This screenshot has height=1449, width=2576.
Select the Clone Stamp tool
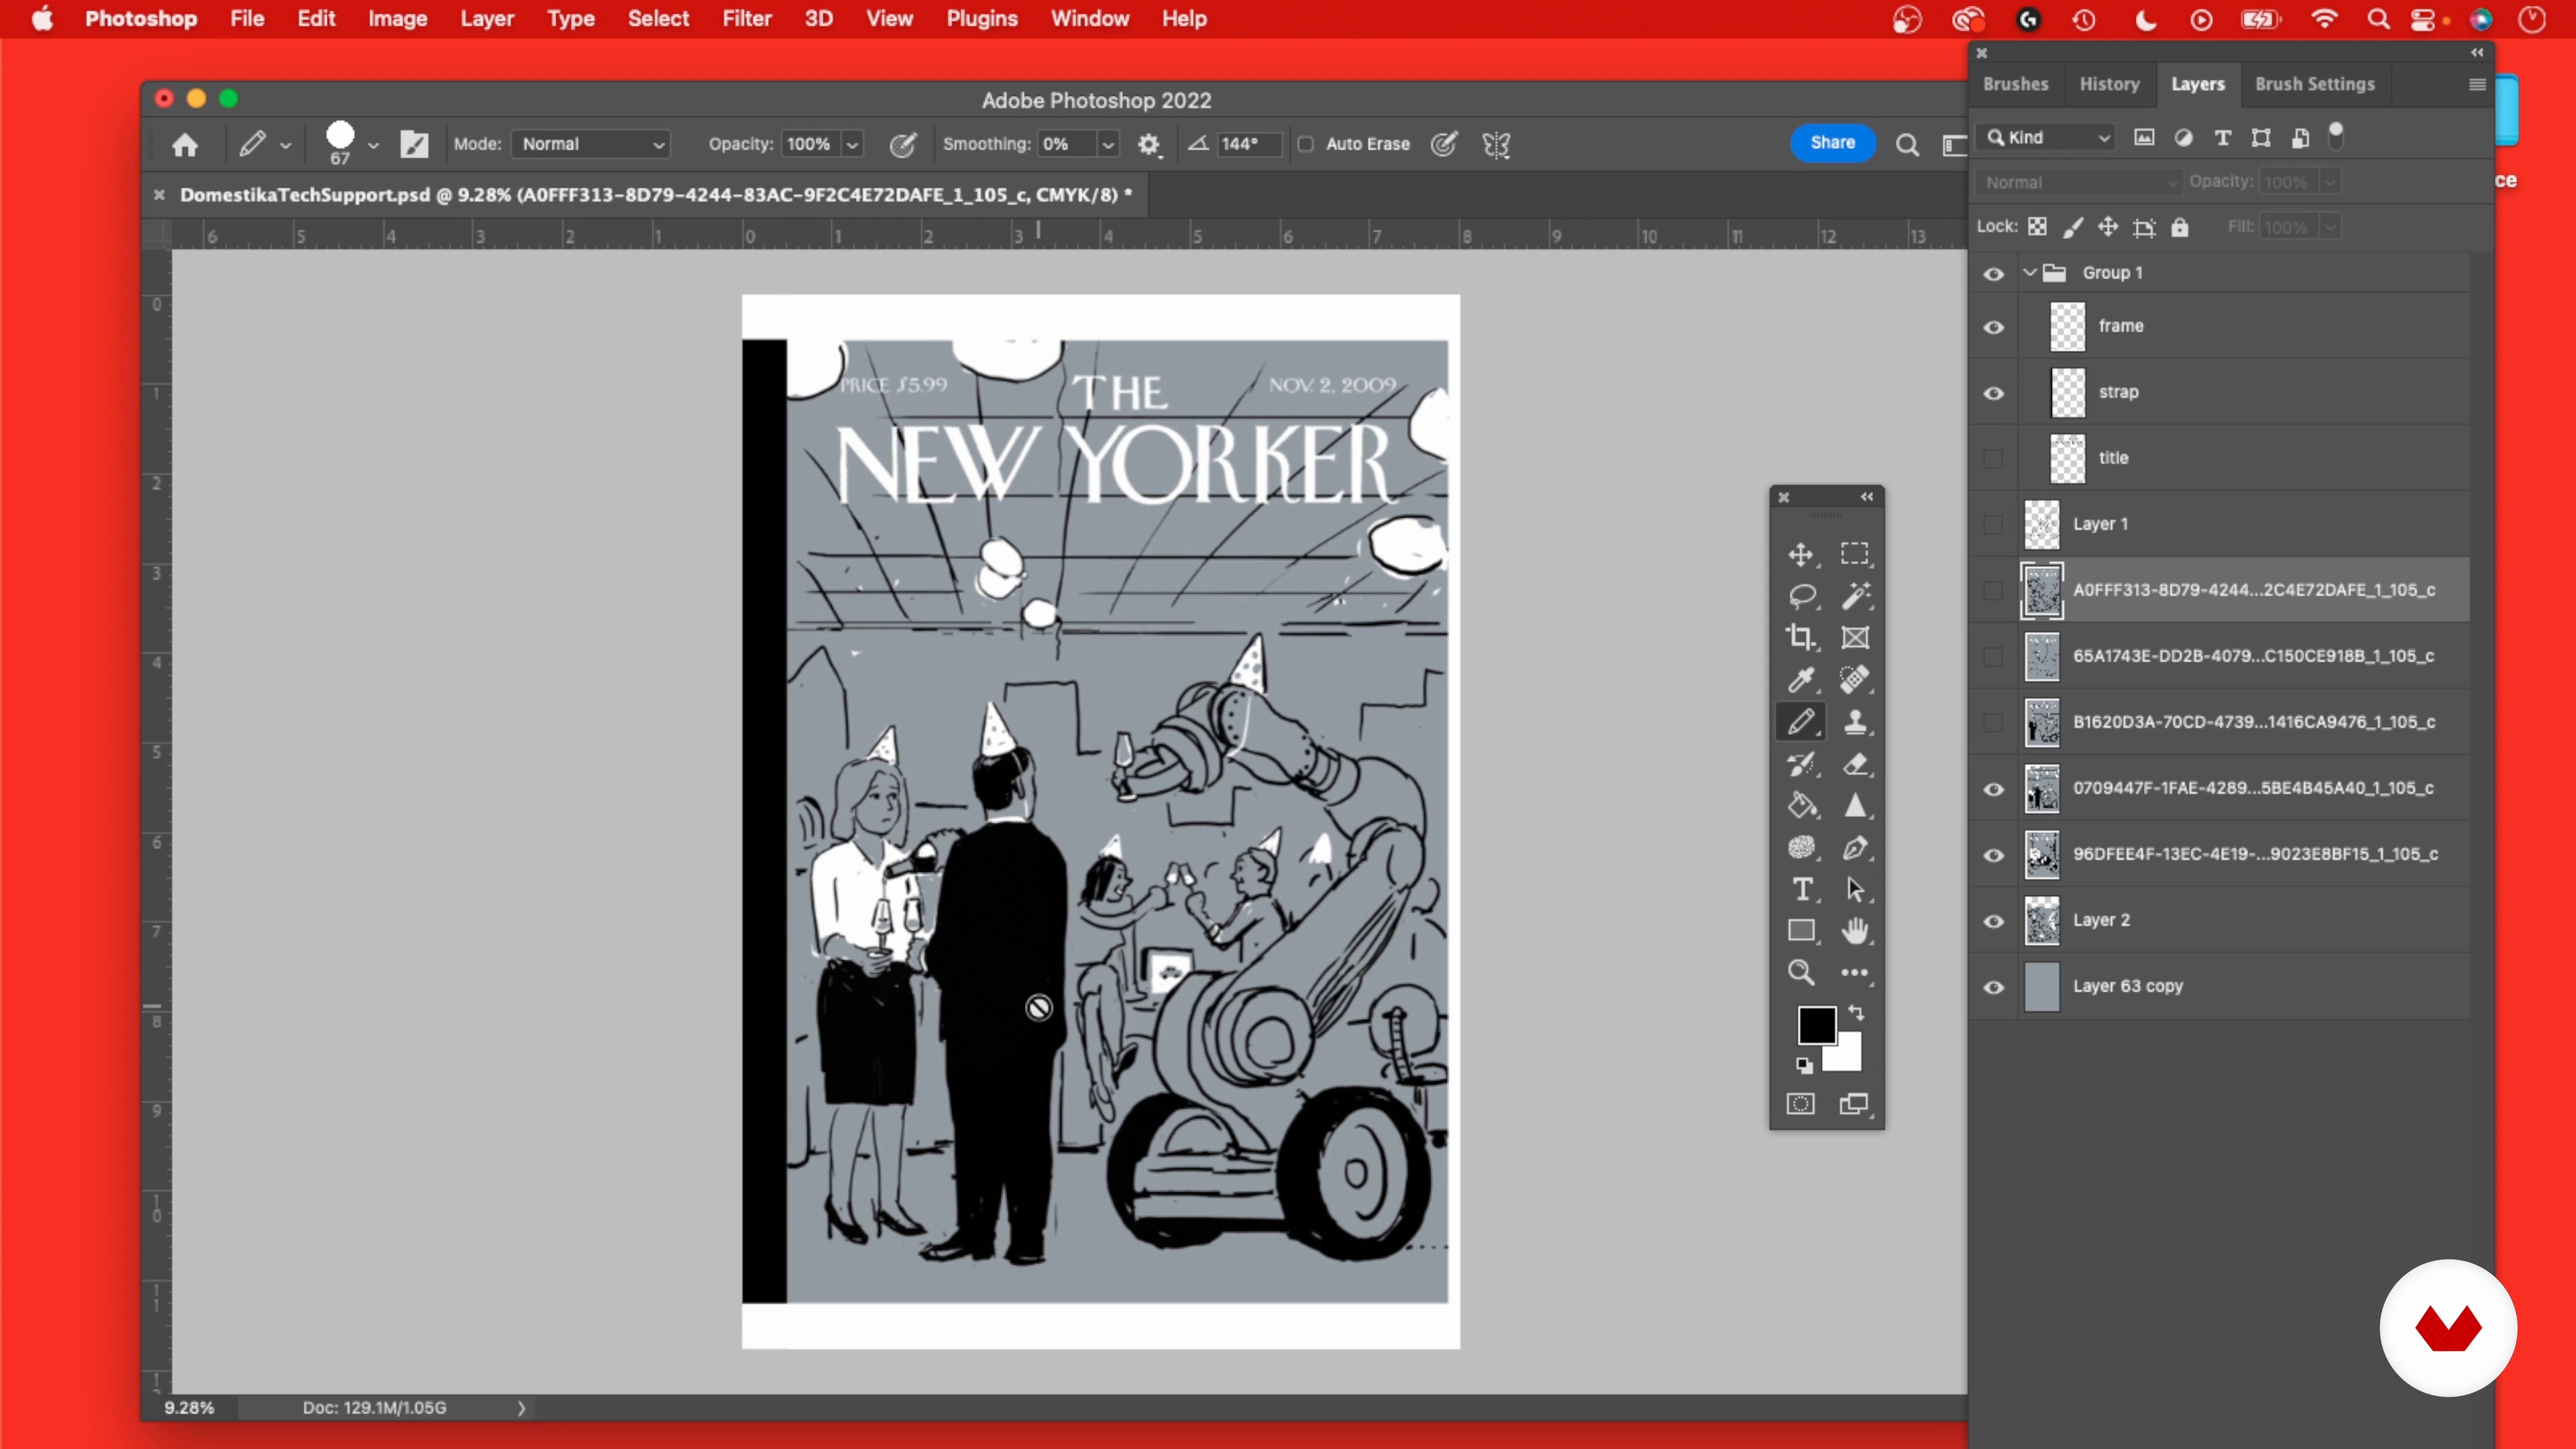point(1855,722)
